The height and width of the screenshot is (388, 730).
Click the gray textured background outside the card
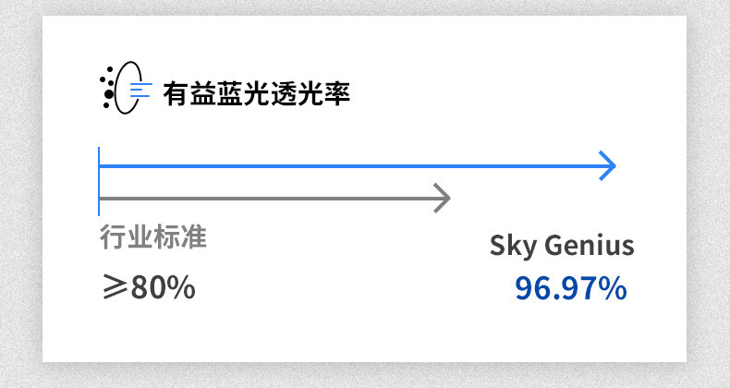707,185
